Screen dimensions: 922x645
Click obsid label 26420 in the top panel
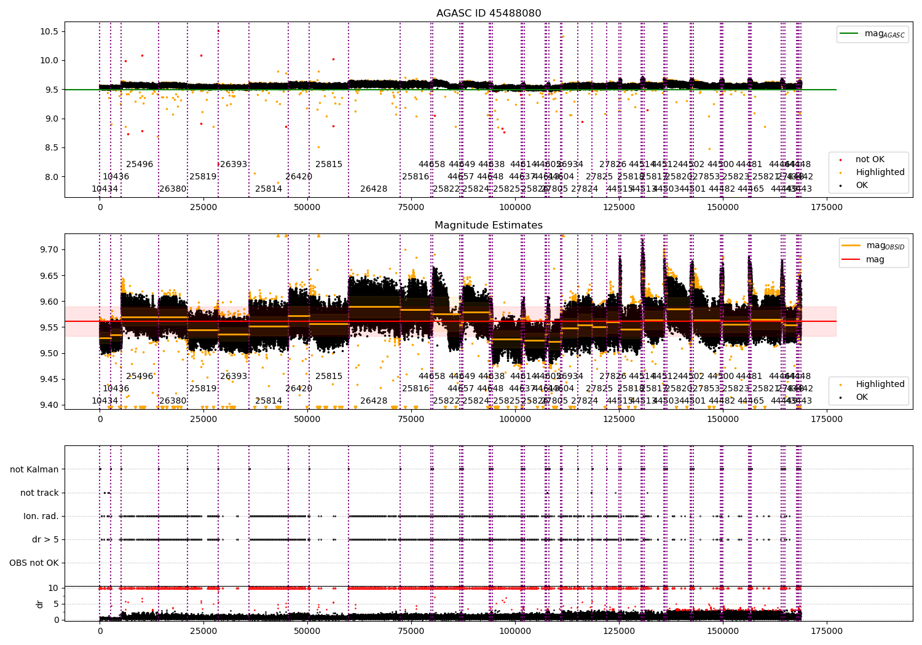coord(299,177)
